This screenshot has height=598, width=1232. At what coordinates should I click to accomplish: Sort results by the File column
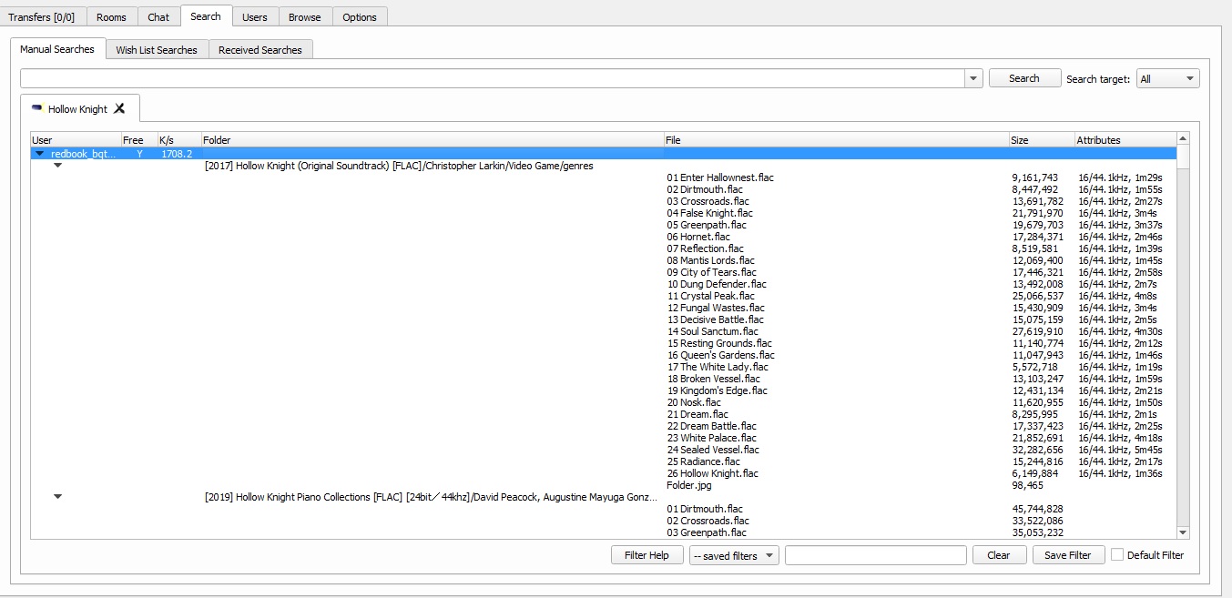pos(837,140)
